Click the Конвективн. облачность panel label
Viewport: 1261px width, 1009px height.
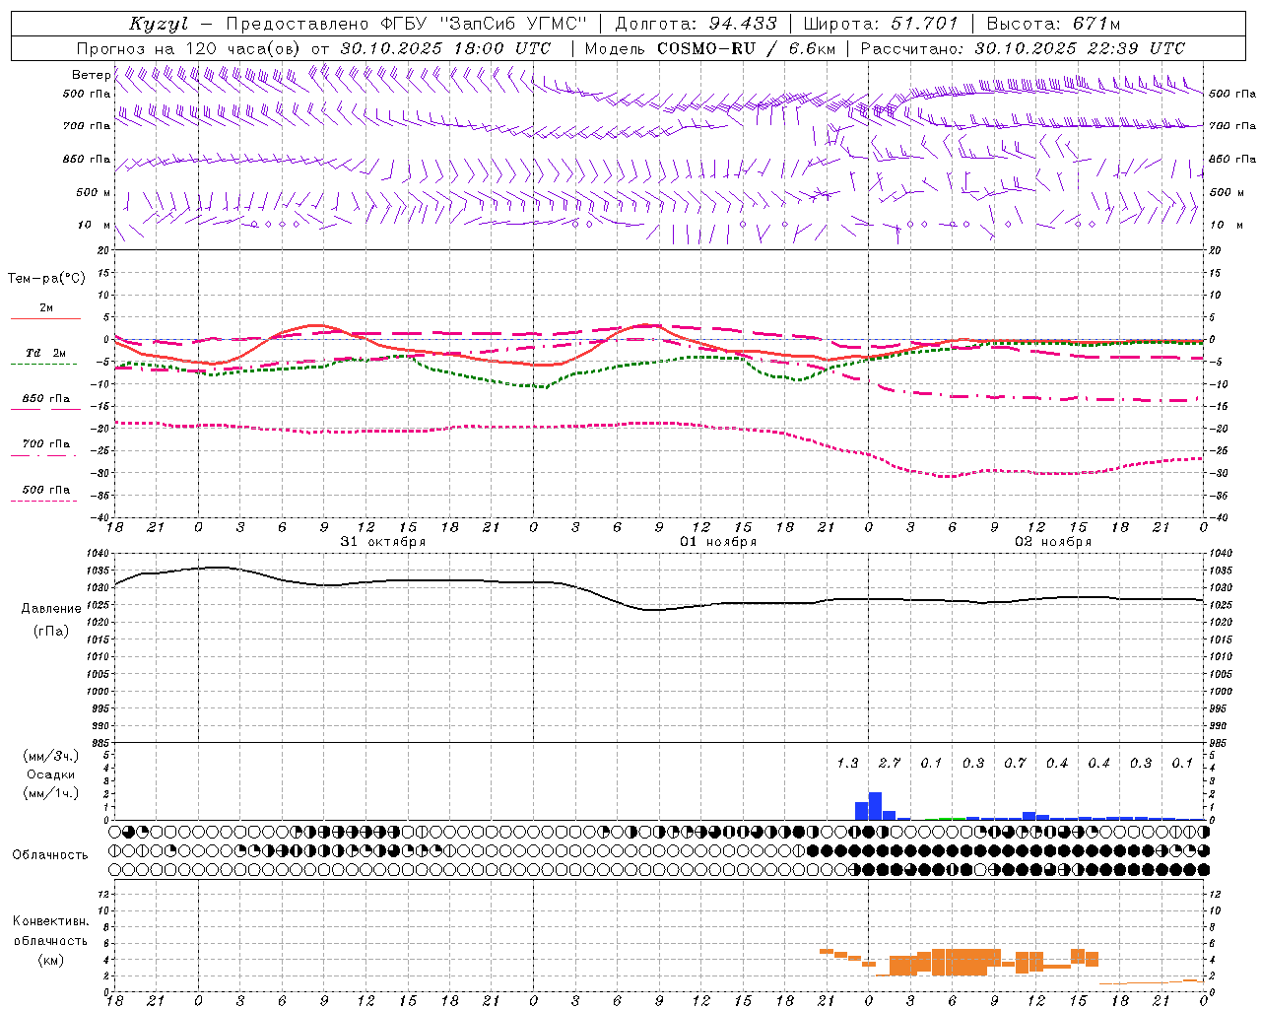(50, 931)
